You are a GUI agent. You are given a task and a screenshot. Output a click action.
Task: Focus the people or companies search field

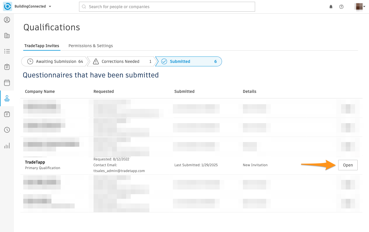coord(167,7)
